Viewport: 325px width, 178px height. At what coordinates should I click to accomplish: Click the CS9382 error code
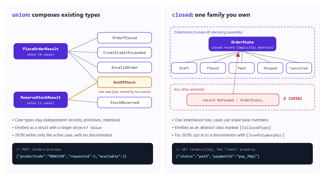tap(295, 98)
